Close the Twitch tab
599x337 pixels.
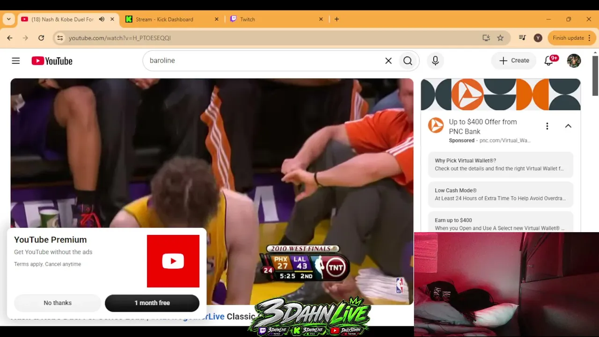coord(321,19)
